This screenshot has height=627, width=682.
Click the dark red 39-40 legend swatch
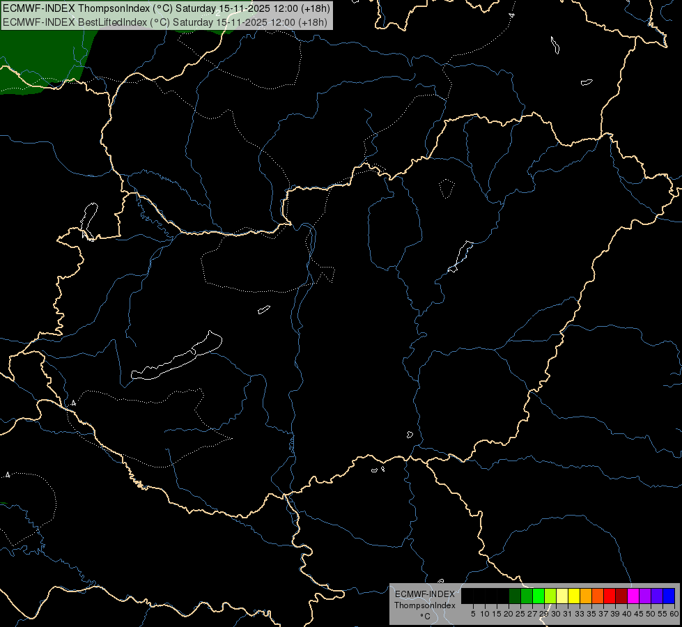(x=621, y=596)
